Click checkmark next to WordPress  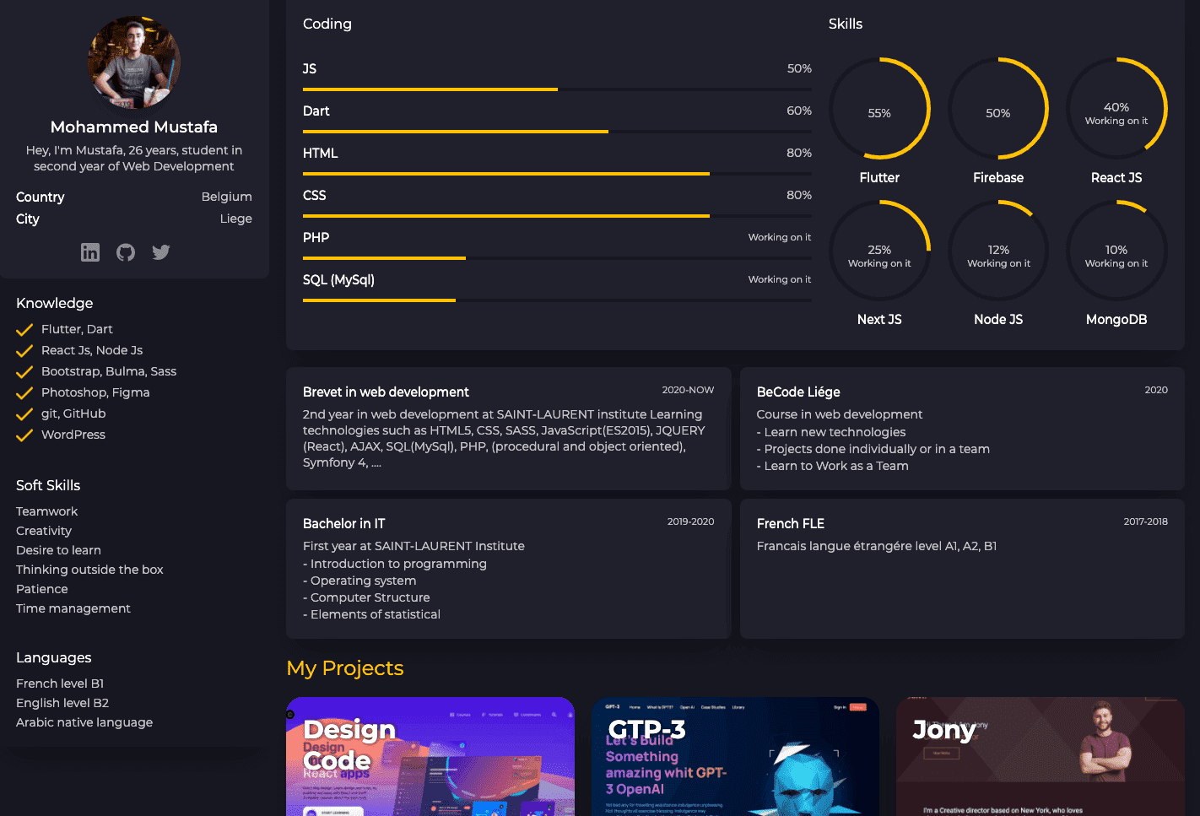pyautogui.click(x=24, y=435)
